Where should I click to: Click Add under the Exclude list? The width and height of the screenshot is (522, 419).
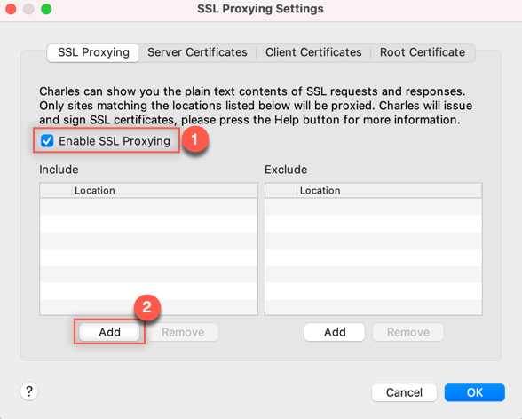(x=335, y=332)
